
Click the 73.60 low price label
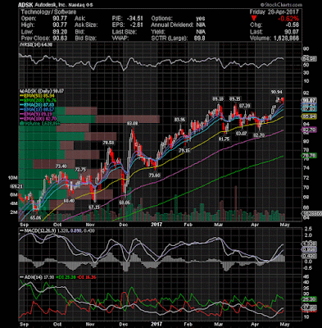coord(154,175)
